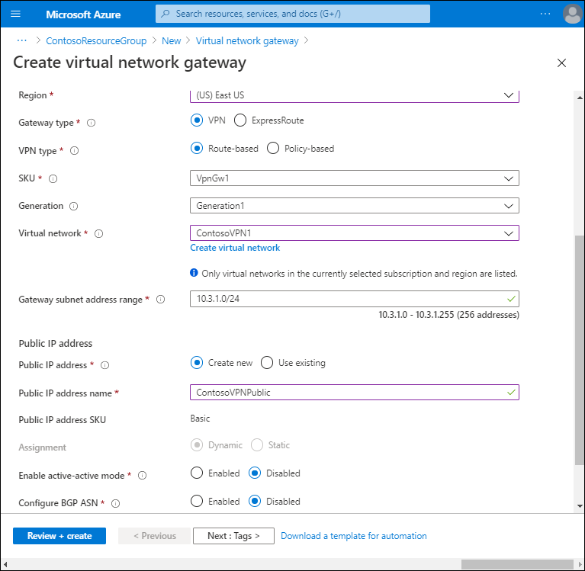Show info for Gateway subnet address range
The image size is (585, 571).
pos(160,300)
